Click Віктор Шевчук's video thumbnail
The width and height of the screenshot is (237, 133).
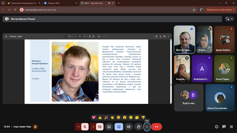click(184, 39)
